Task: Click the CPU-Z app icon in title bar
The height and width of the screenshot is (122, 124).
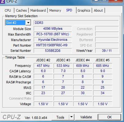Action: point(2,2)
